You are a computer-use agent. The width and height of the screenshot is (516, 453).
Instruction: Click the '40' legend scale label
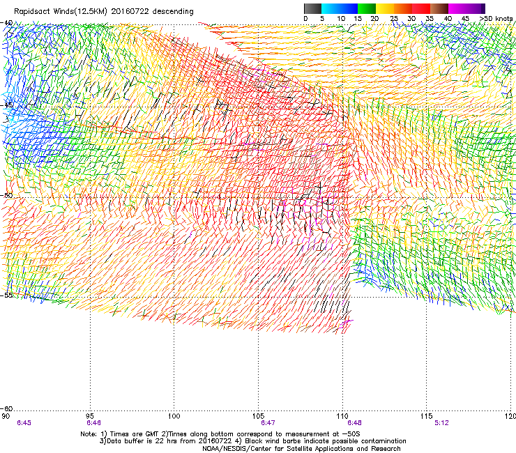pyautogui.click(x=448, y=18)
